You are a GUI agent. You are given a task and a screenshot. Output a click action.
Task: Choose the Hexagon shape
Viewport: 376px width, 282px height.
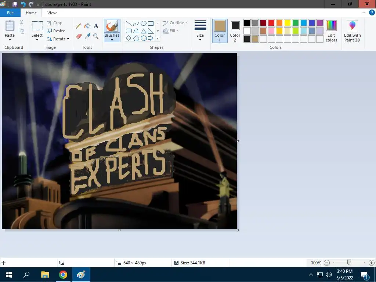[144, 38]
